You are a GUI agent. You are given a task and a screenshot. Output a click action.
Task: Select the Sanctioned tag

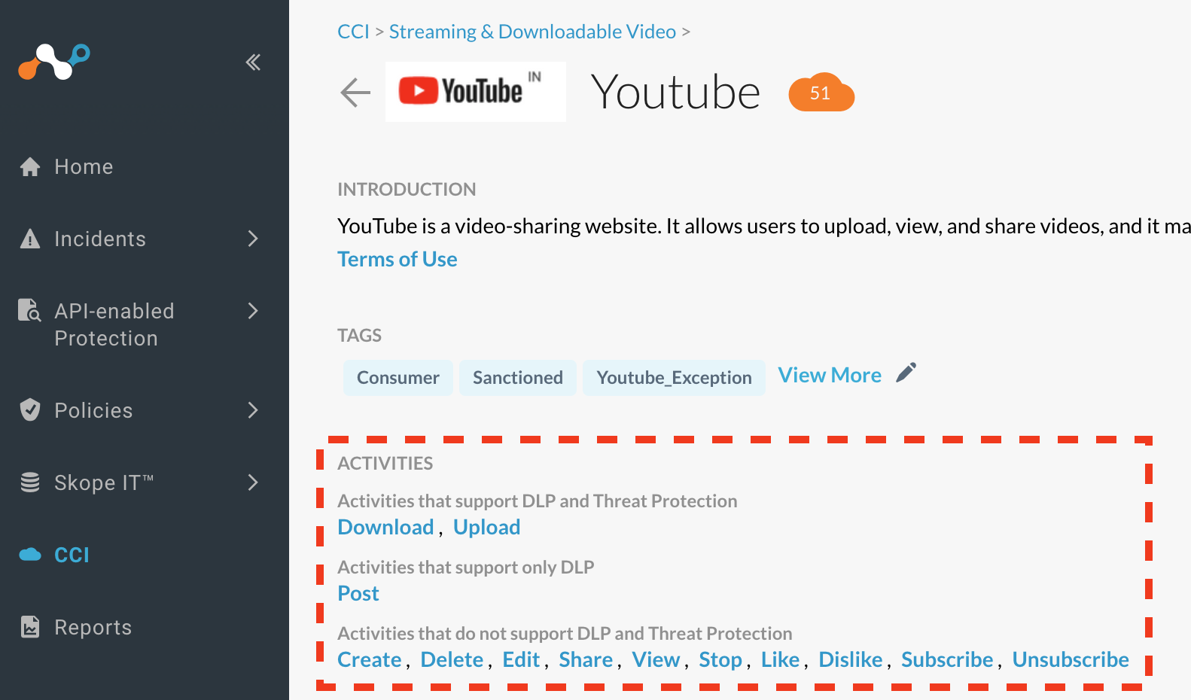(x=518, y=378)
